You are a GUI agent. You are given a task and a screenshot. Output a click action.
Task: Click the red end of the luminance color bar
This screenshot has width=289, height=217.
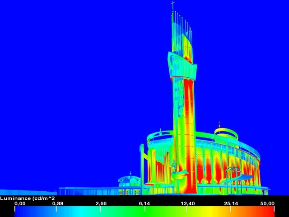pos(269,212)
